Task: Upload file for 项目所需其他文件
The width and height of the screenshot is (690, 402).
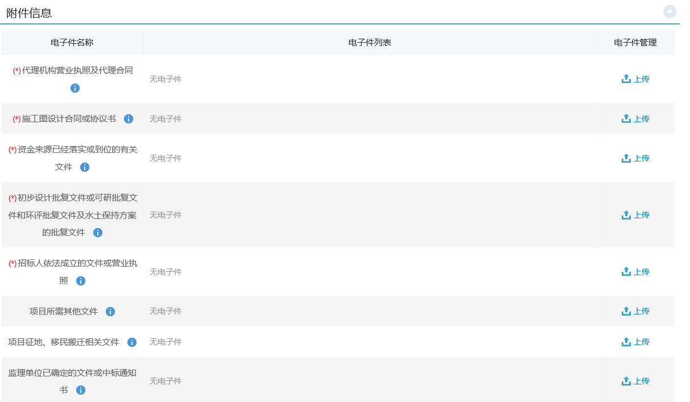Action: pos(635,311)
